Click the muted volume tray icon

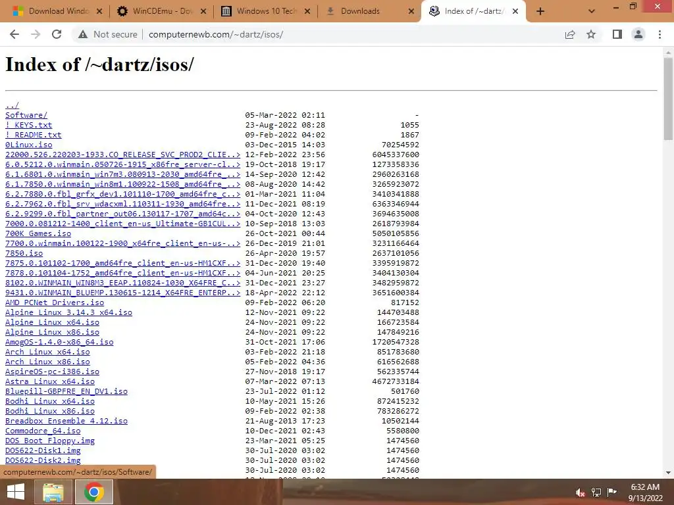coord(581,493)
